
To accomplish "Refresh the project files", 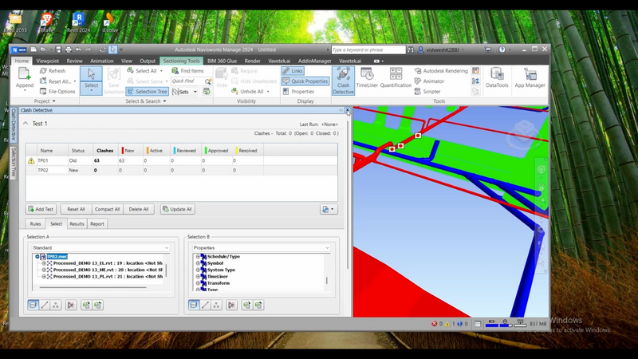I will [53, 71].
